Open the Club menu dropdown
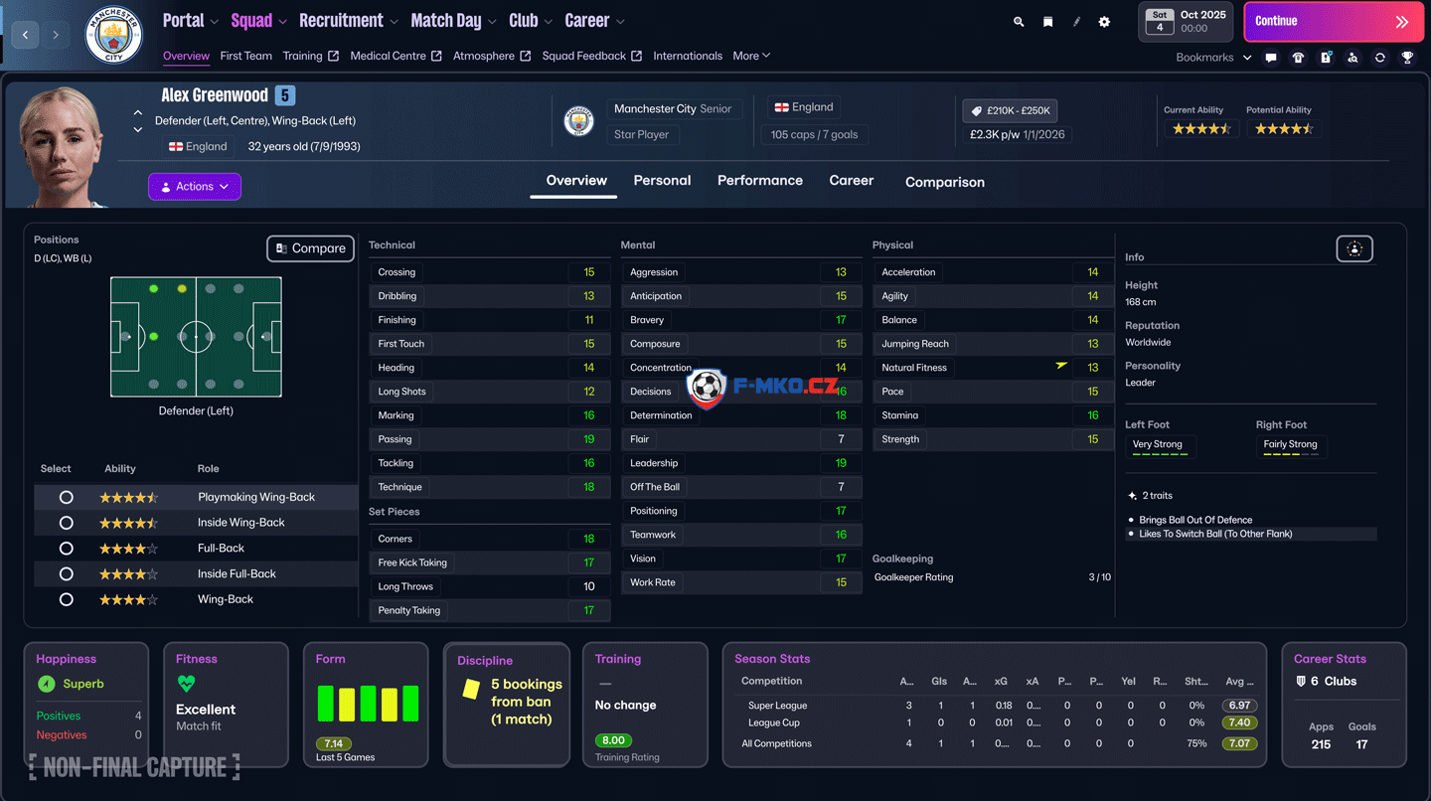 531,21
